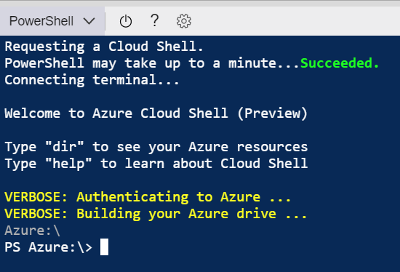Click the "Requesting a Cloud Shell." line
The image size is (400, 272).
click(104, 47)
